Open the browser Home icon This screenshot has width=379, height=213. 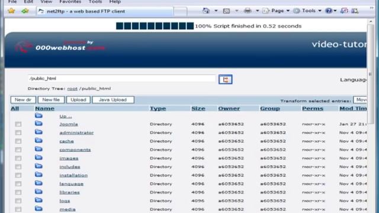[x=206, y=11]
